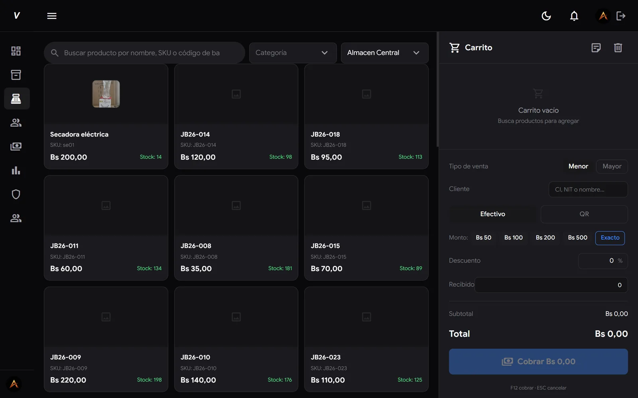638x398 pixels.
Task: Expand the Categoría dropdown
Action: pos(293,53)
